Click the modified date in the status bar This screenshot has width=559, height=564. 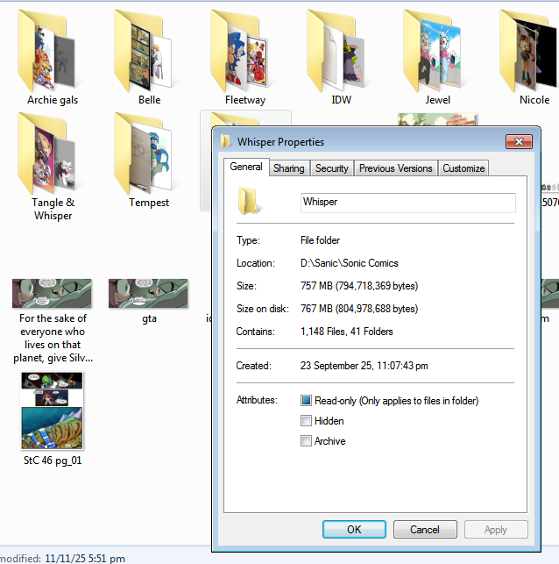(85, 558)
